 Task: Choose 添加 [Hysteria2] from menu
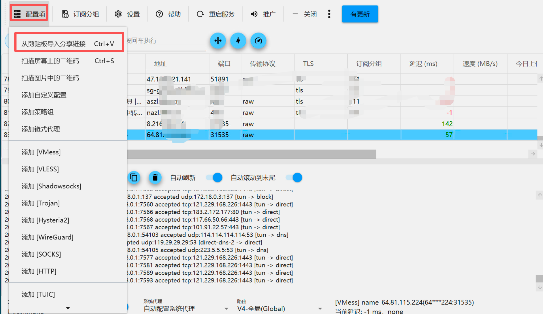68,220
